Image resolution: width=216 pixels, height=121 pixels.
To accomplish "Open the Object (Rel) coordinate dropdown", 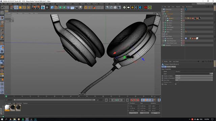I will point(134,113).
